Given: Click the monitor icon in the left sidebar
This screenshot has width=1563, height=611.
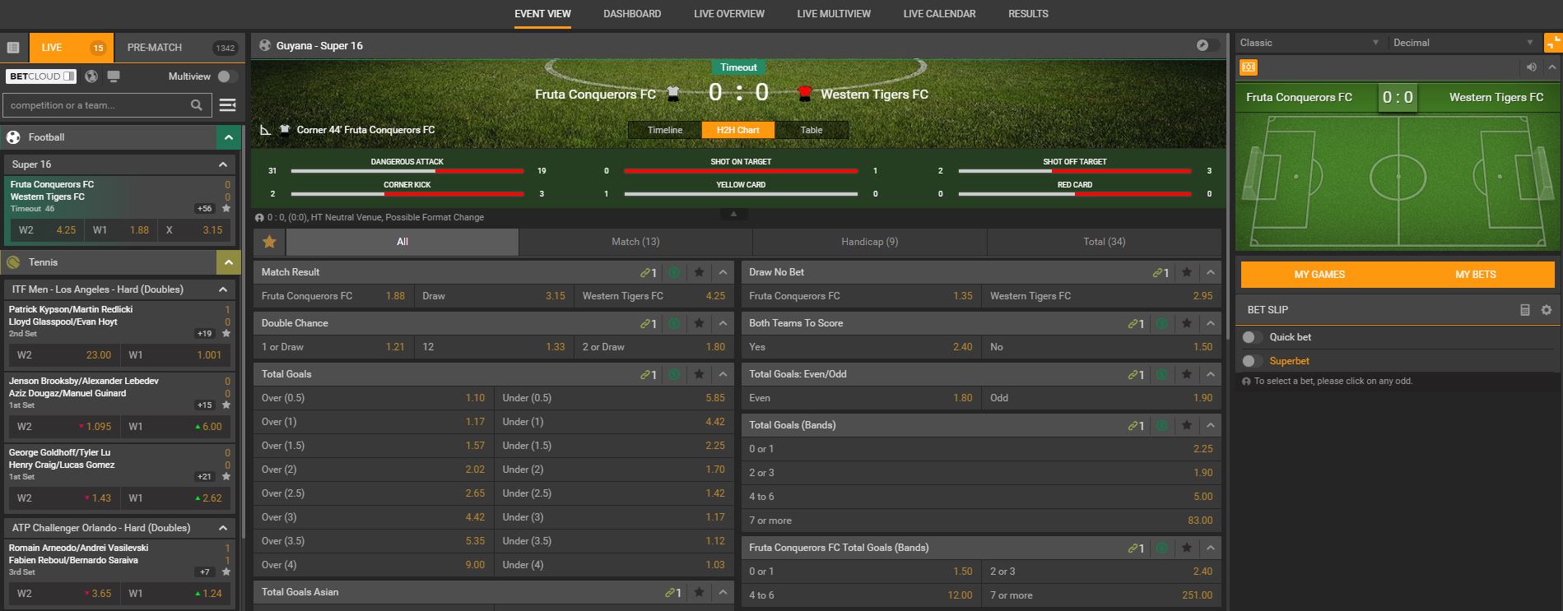Looking at the screenshot, I should click(x=114, y=76).
